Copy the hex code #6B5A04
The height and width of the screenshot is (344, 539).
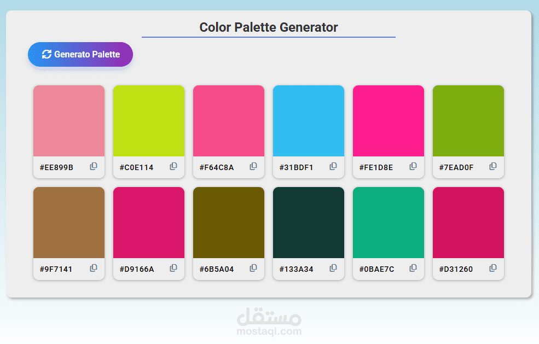point(253,268)
